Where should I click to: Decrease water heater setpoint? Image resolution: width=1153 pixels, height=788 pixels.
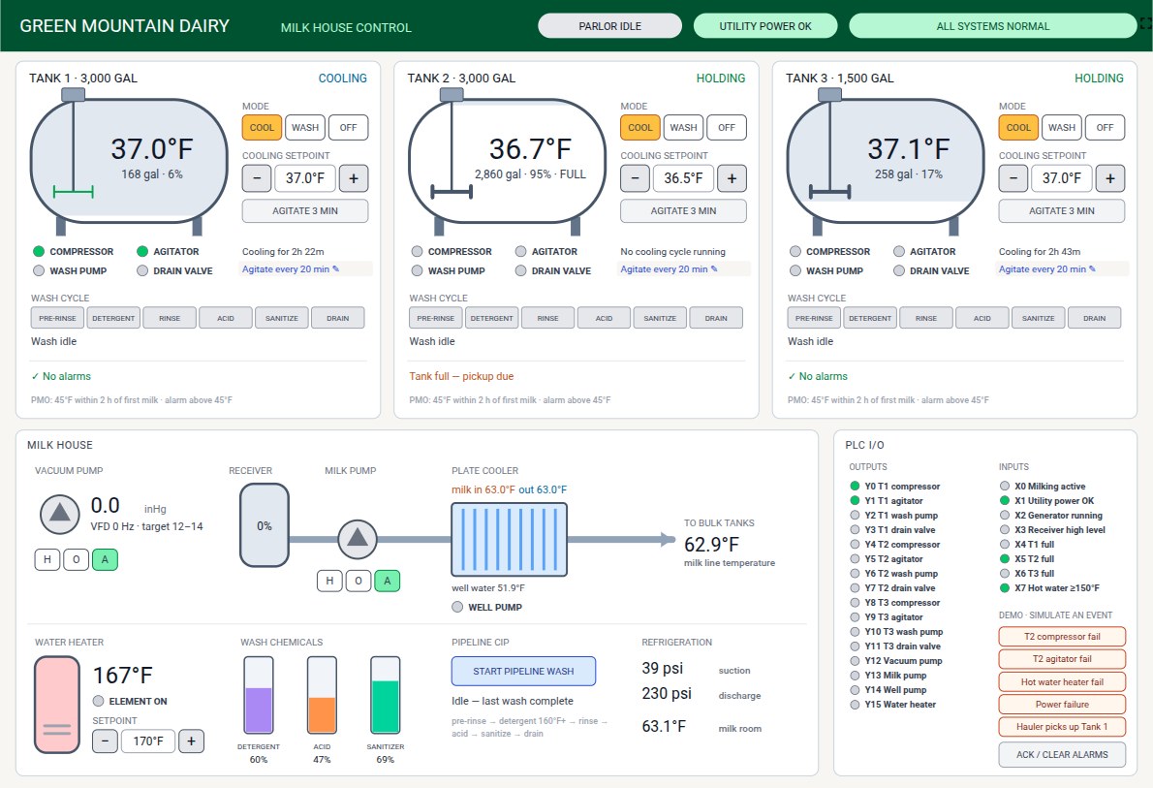[106, 741]
